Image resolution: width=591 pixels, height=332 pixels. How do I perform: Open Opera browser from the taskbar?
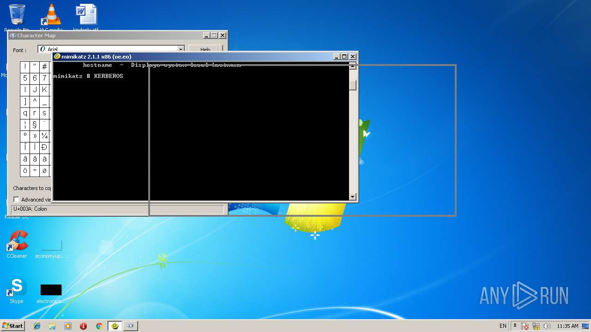[x=83, y=326]
